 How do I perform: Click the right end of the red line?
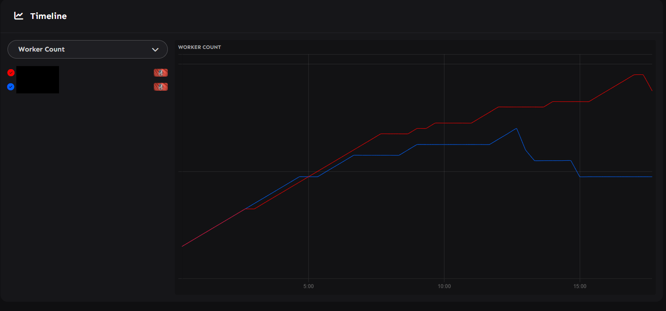tap(651, 90)
